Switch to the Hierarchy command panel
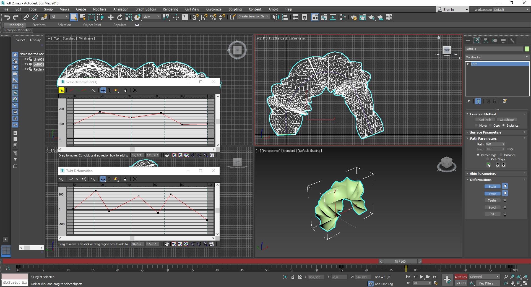Viewport: 531px width, 287px height. pos(486,41)
